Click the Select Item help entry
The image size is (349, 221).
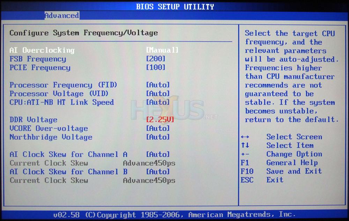click(290, 146)
